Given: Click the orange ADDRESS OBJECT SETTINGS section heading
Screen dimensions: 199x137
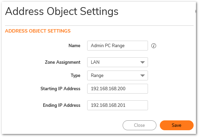Looking at the screenshot, I should pyautogui.click(x=38, y=31).
